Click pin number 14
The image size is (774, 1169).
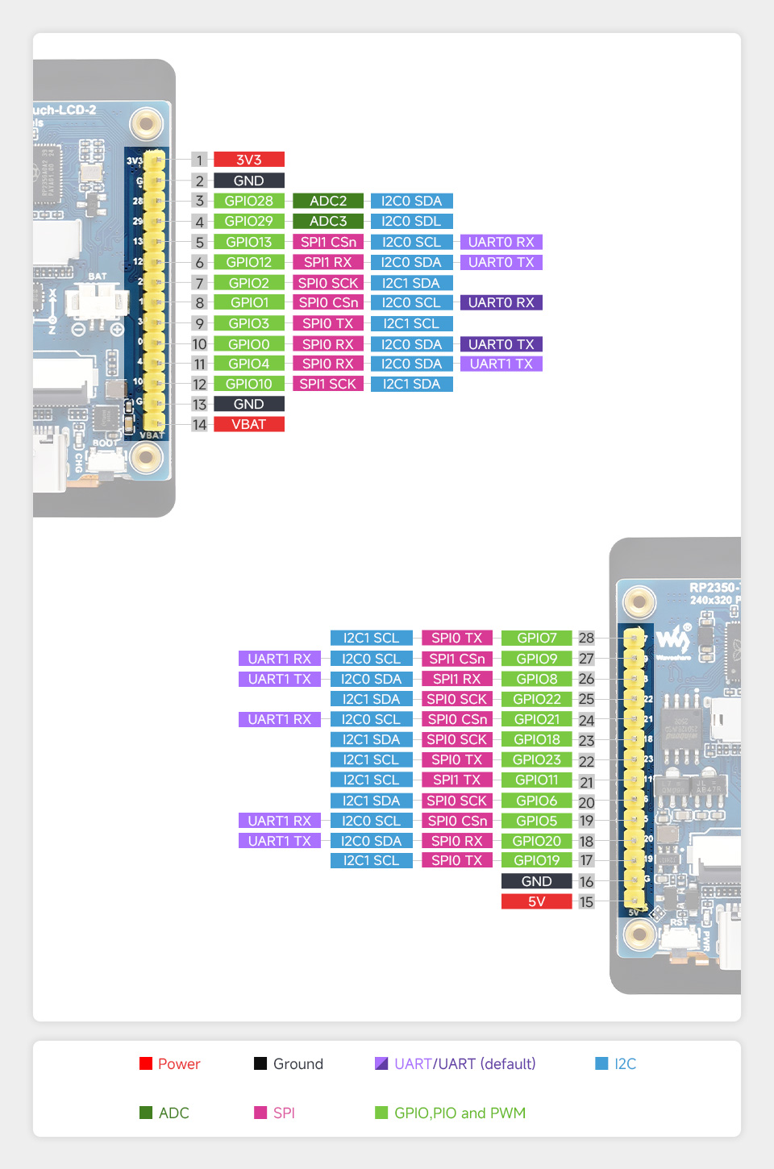pos(200,424)
